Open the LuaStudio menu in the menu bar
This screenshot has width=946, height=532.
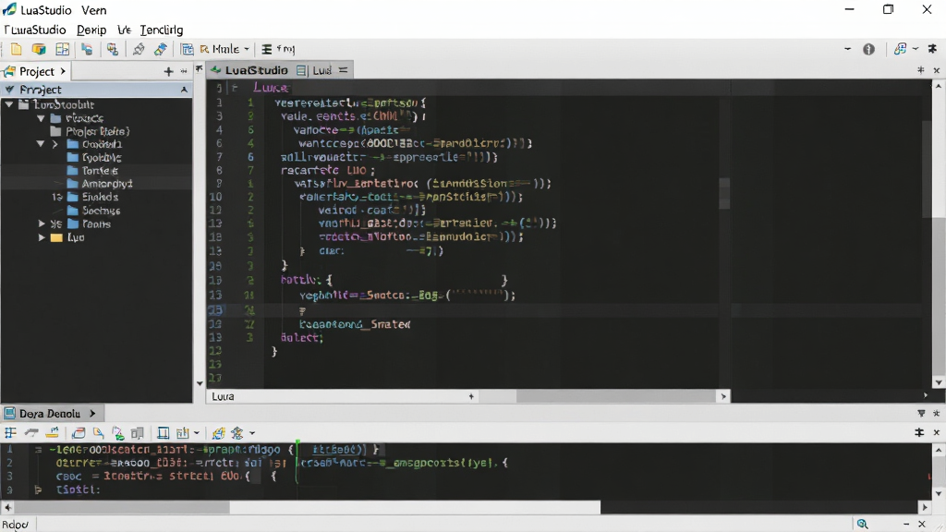tap(35, 30)
